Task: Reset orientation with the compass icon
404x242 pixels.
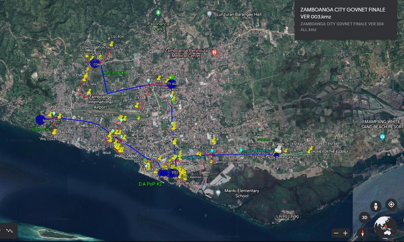Action: click(363, 233)
